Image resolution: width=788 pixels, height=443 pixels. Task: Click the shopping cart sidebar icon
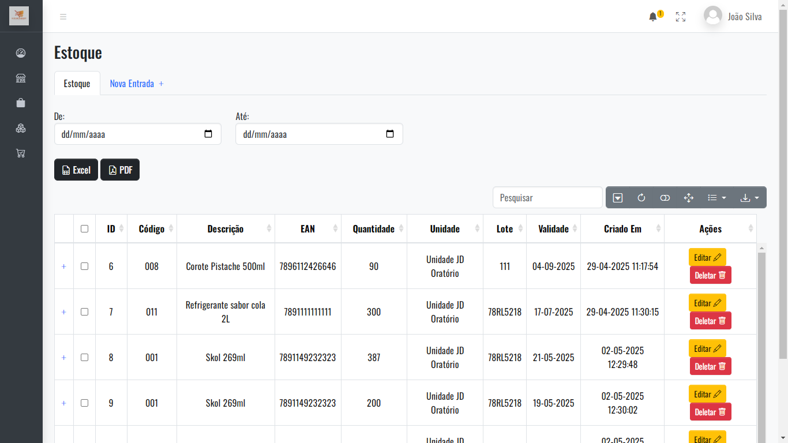pyautogui.click(x=21, y=153)
